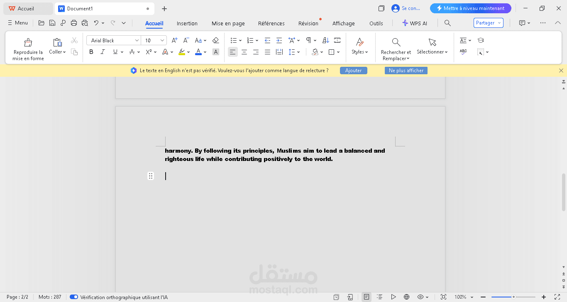Screen dimensions: 567x302
Task: Open the Styles dropdown
Action: point(360,52)
